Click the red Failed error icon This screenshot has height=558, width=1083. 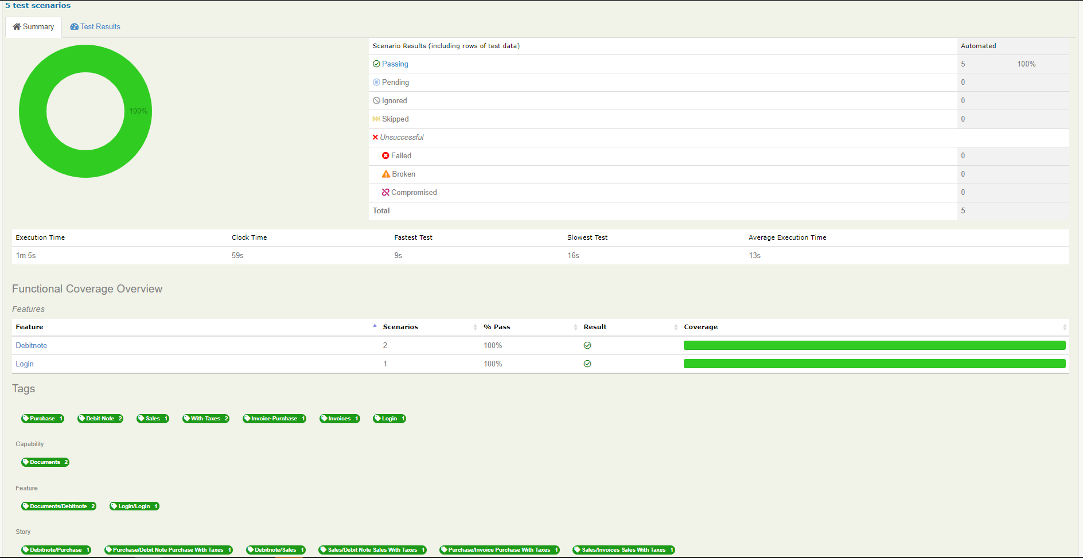tap(385, 155)
